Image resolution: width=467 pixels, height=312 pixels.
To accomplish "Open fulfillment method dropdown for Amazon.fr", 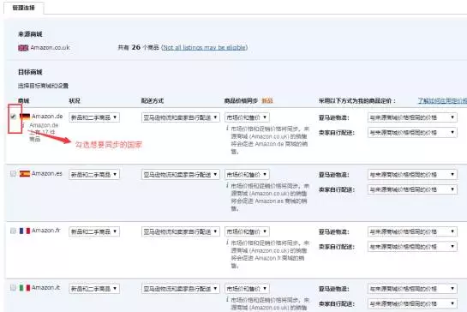I will click(x=181, y=231).
